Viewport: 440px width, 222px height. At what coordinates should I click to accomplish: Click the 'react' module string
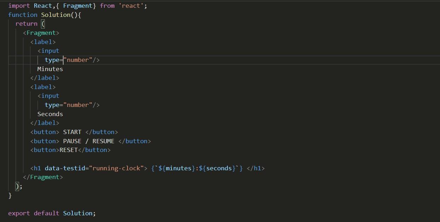pos(131,6)
